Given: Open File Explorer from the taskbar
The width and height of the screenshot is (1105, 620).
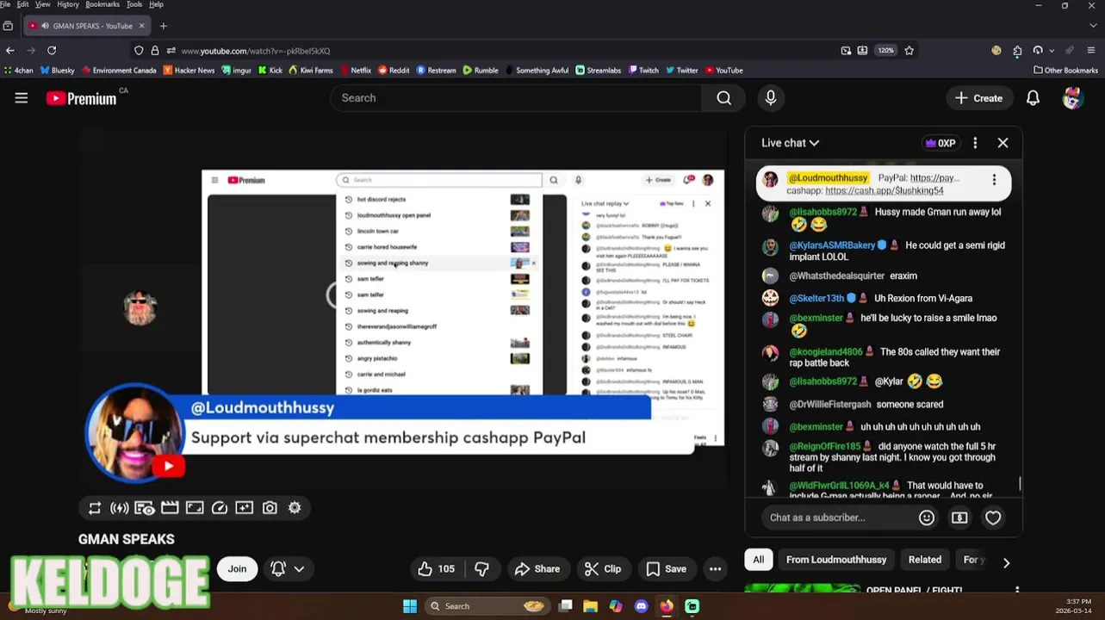Looking at the screenshot, I should 590,606.
